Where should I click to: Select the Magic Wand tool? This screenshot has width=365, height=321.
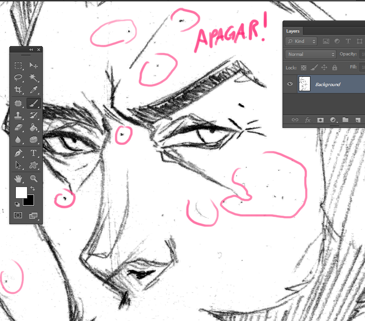click(34, 77)
